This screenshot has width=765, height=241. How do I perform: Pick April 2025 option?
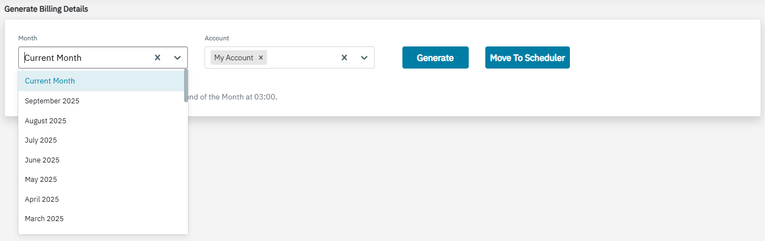(42, 200)
